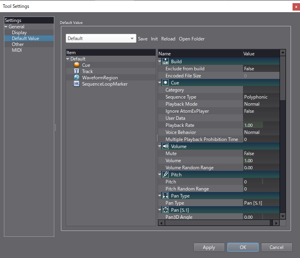Image resolution: width=300 pixels, height=258 pixels.
Task: Click Playback Mode Normal value
Action: tap(261, 104)
